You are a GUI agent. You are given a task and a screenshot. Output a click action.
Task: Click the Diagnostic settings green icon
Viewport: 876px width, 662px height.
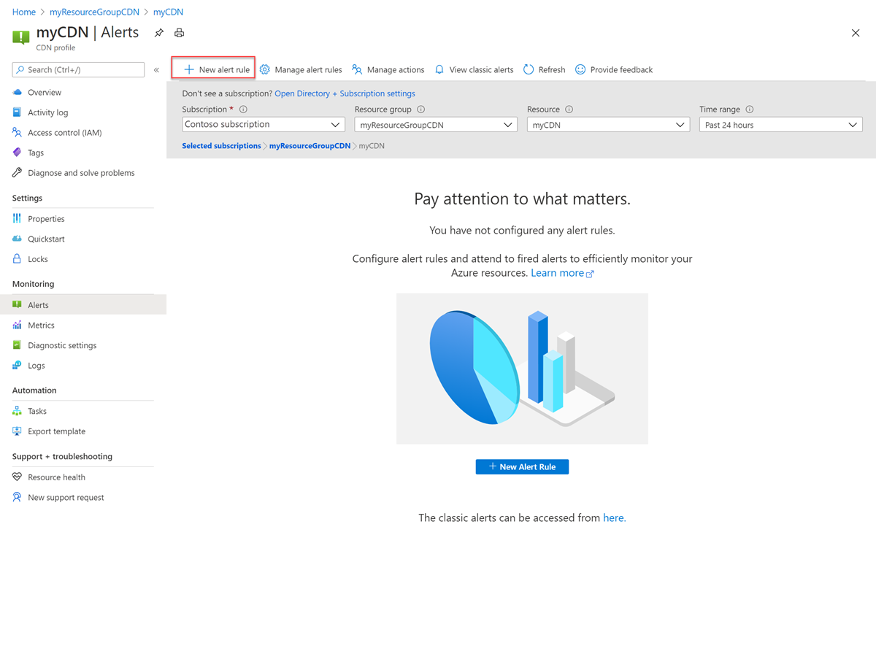tap(18, 345)
